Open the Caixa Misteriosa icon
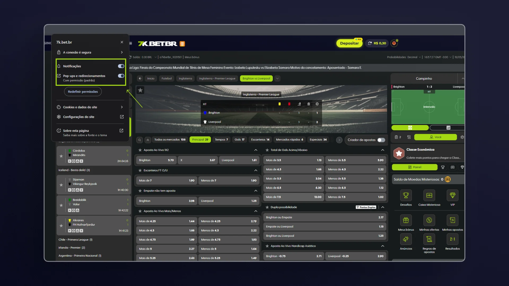509x286 pixels. tap(429, 195)
